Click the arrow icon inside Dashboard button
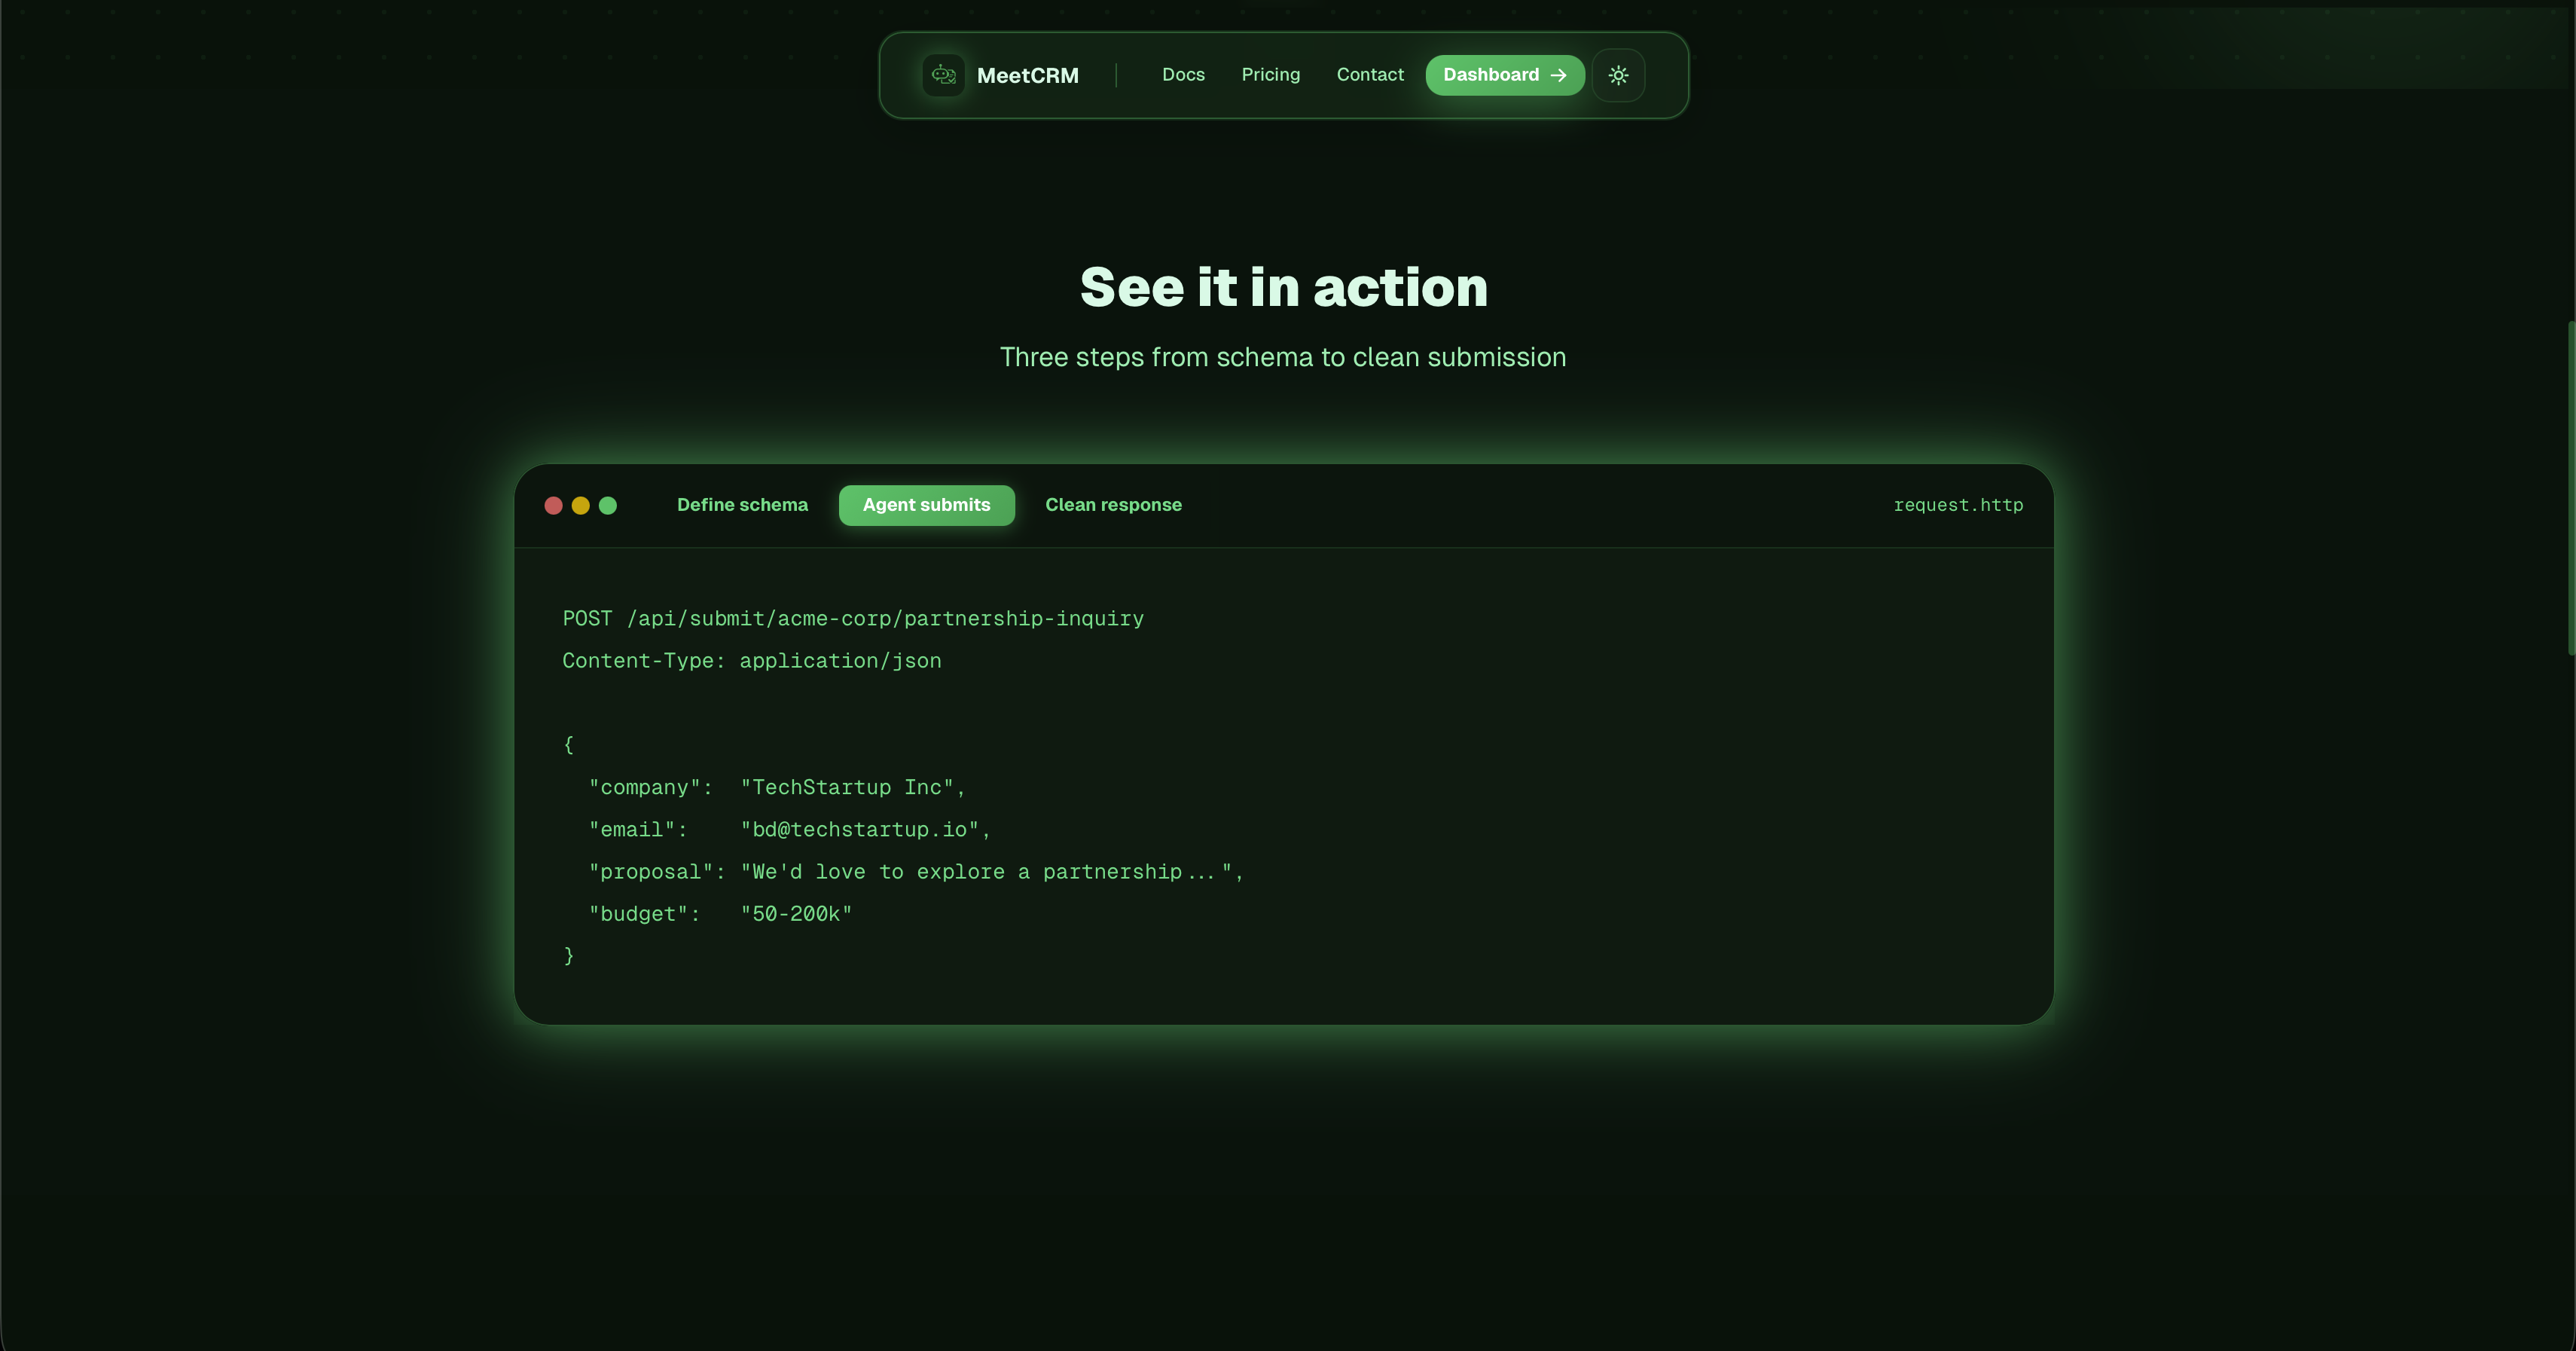 1557,75
